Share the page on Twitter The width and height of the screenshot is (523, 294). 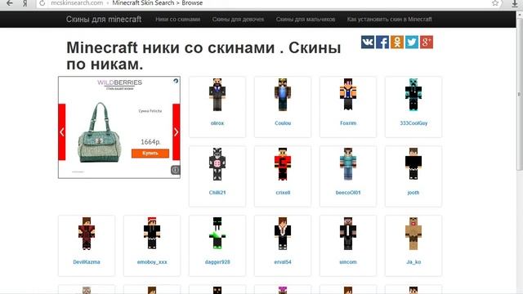pyautogui.click(x=412, y=42)
